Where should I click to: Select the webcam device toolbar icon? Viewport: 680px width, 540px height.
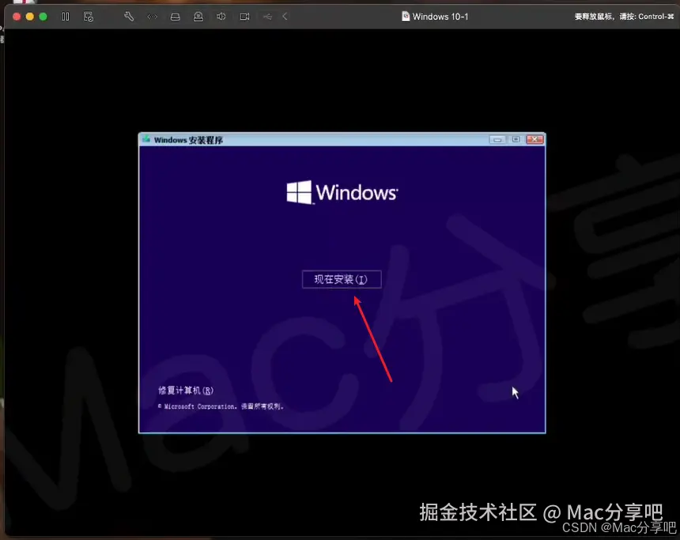click(x=198, y=16)
